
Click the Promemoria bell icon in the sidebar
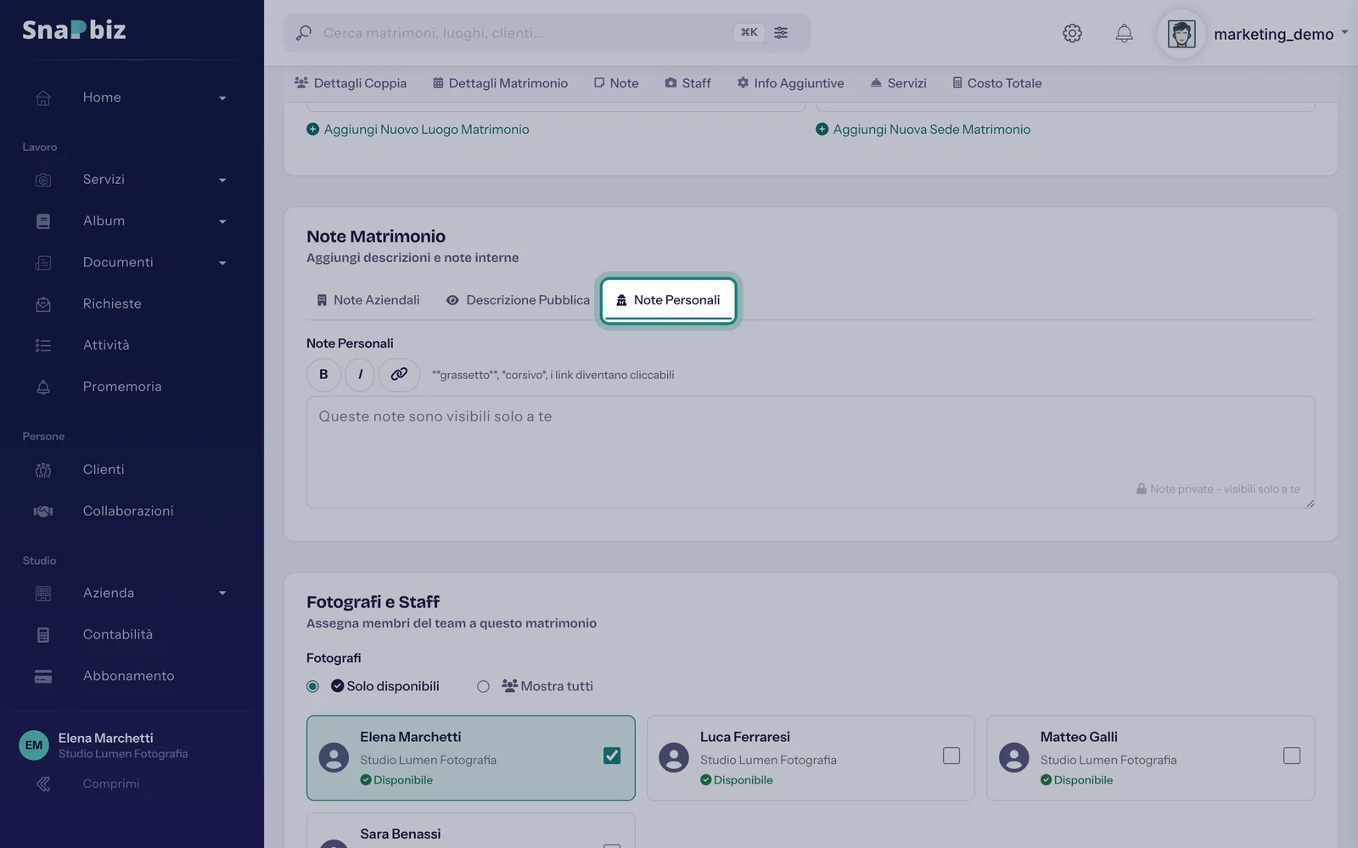43,387
